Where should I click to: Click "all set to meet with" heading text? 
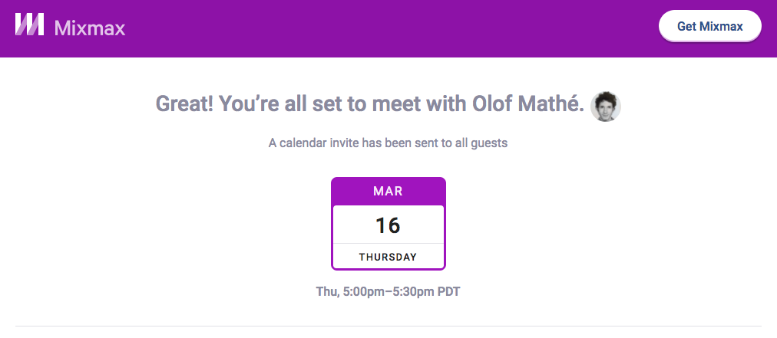point(362,103)
